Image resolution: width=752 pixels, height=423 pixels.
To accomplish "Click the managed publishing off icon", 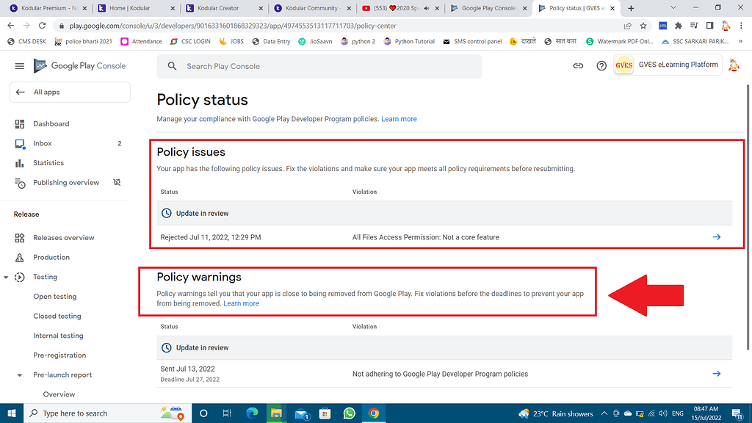I will click(117, 183).
